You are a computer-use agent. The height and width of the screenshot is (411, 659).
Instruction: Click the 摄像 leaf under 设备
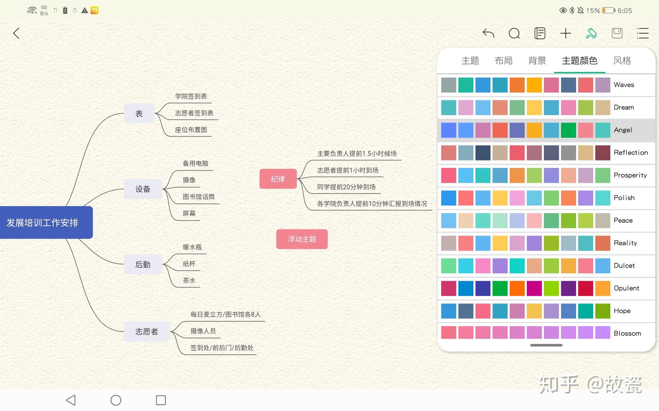[189, 180]
